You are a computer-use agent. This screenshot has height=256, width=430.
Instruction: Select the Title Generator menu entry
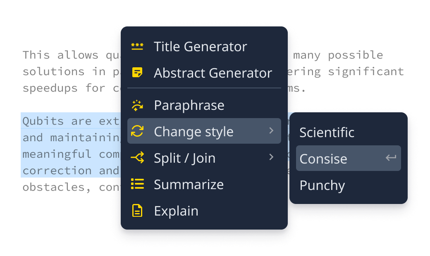pyautogui.click(x=200, y=47)
